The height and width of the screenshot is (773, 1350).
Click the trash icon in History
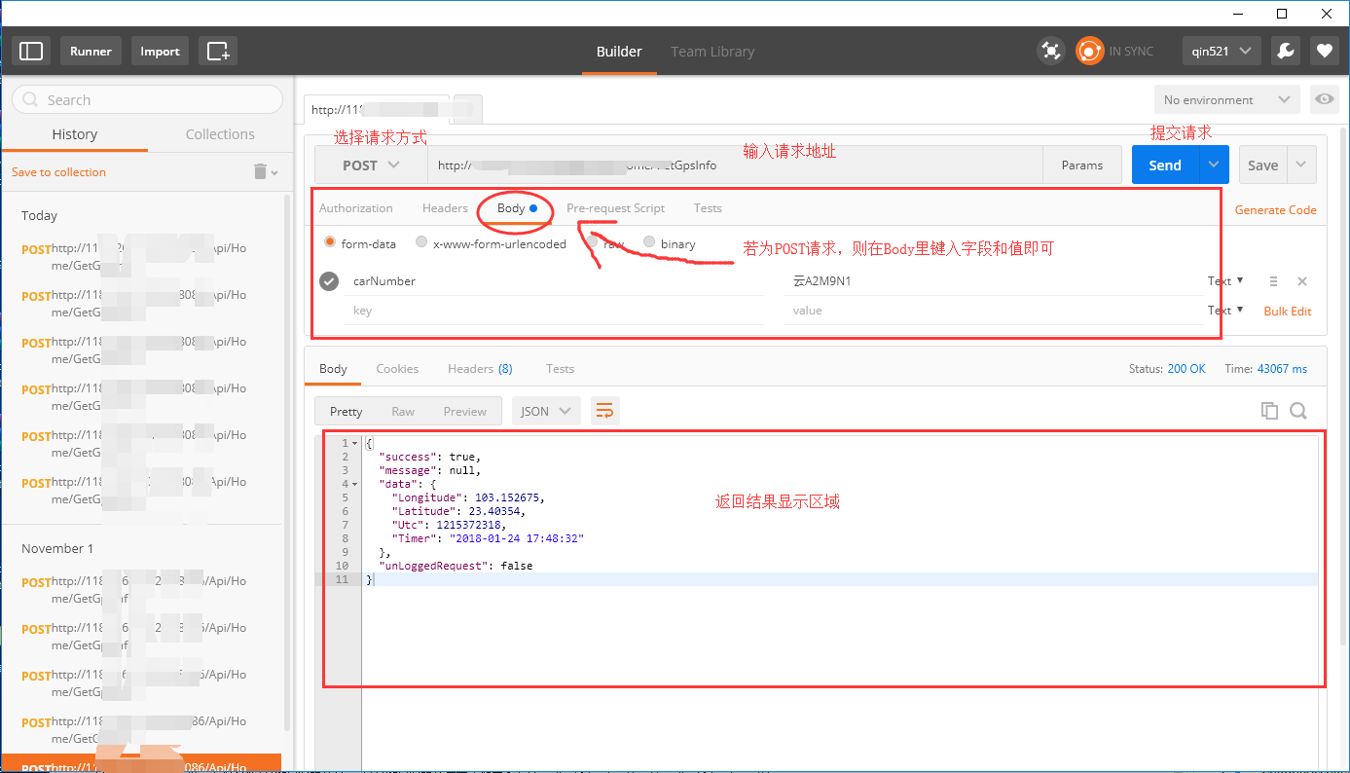pos(260,172)
